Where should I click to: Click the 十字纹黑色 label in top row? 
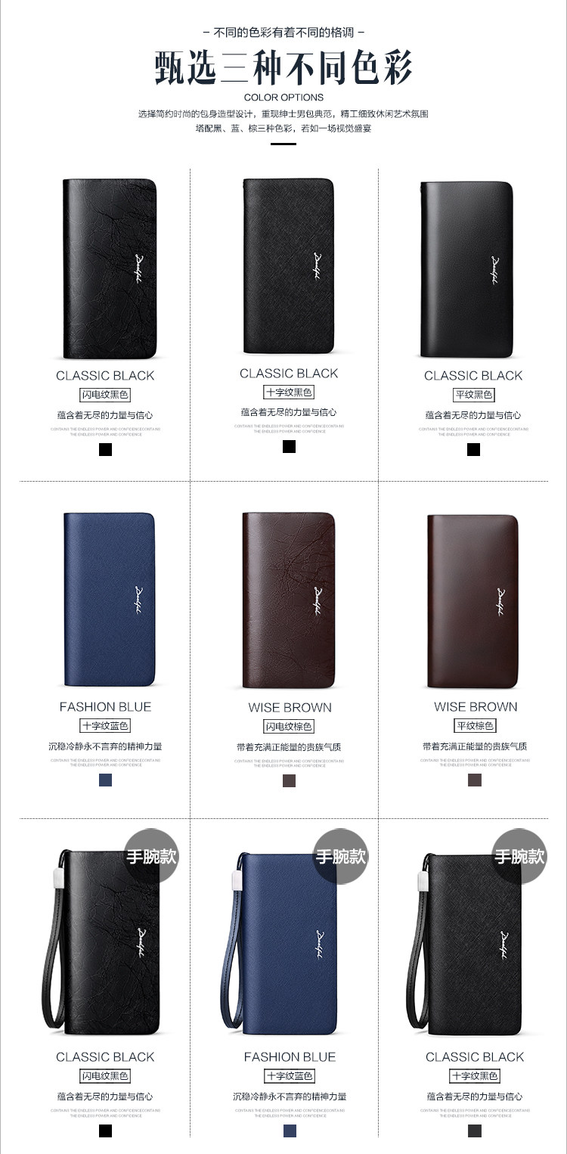289,392
